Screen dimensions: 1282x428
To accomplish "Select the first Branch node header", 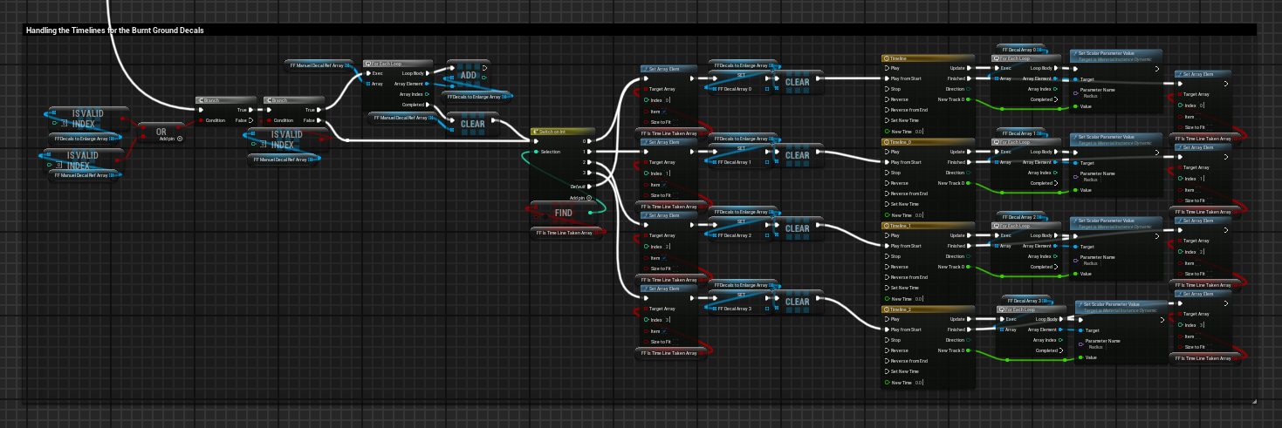I will coord(226,99).
